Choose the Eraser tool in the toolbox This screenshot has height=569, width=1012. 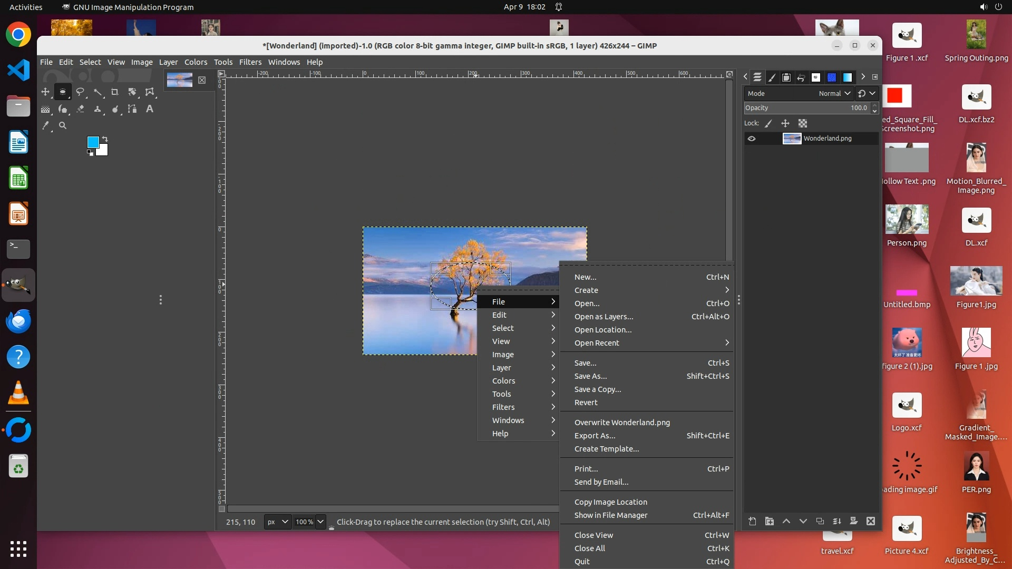point(80,109)
